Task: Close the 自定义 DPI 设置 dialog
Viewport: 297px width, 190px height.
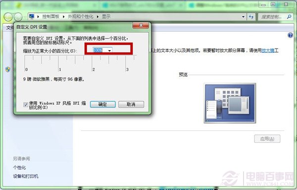Action: click(x=141, y=25)
